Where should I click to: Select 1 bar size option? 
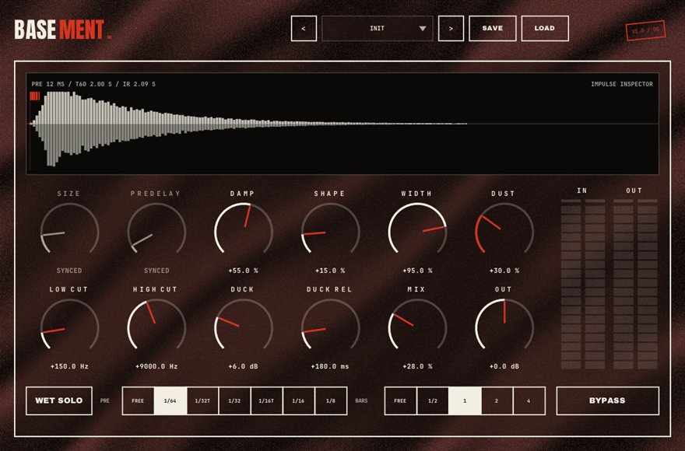(465, 400)
